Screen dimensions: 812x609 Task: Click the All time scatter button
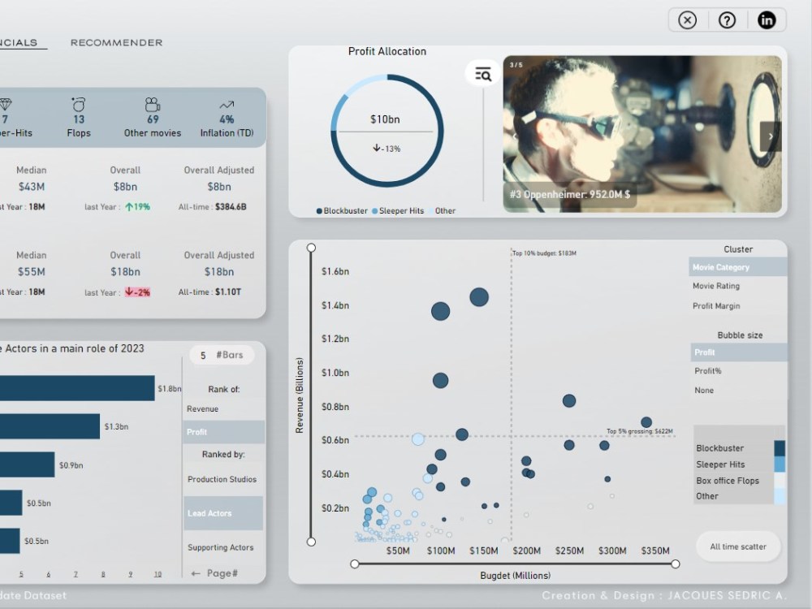[737, 546]
